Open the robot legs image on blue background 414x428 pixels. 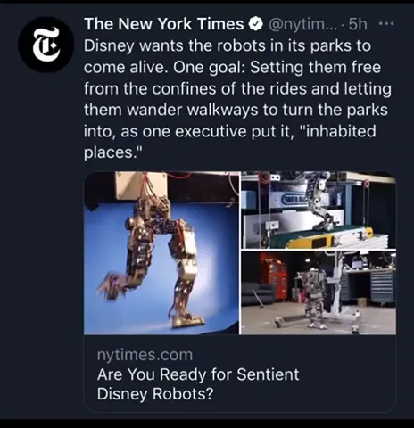(161, 253)
